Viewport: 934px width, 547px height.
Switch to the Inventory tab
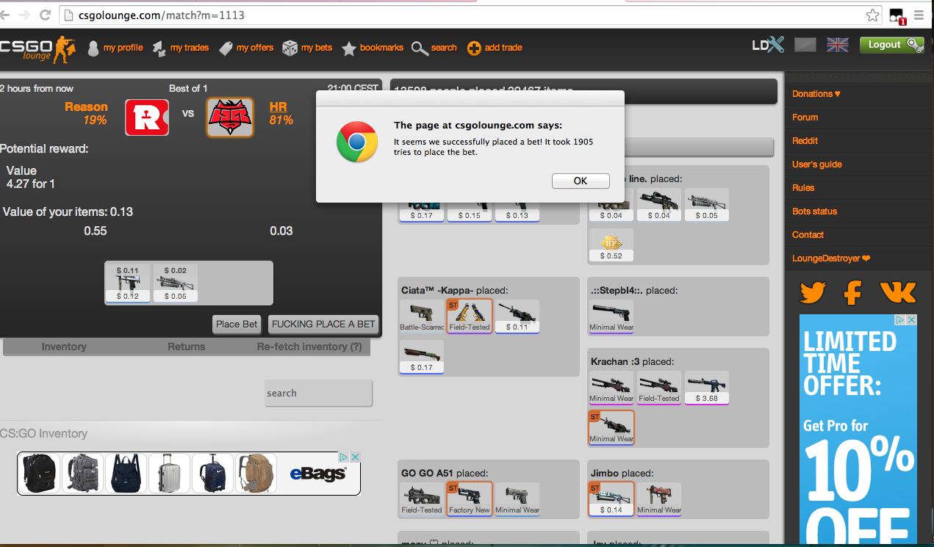(x=64, y=347)
